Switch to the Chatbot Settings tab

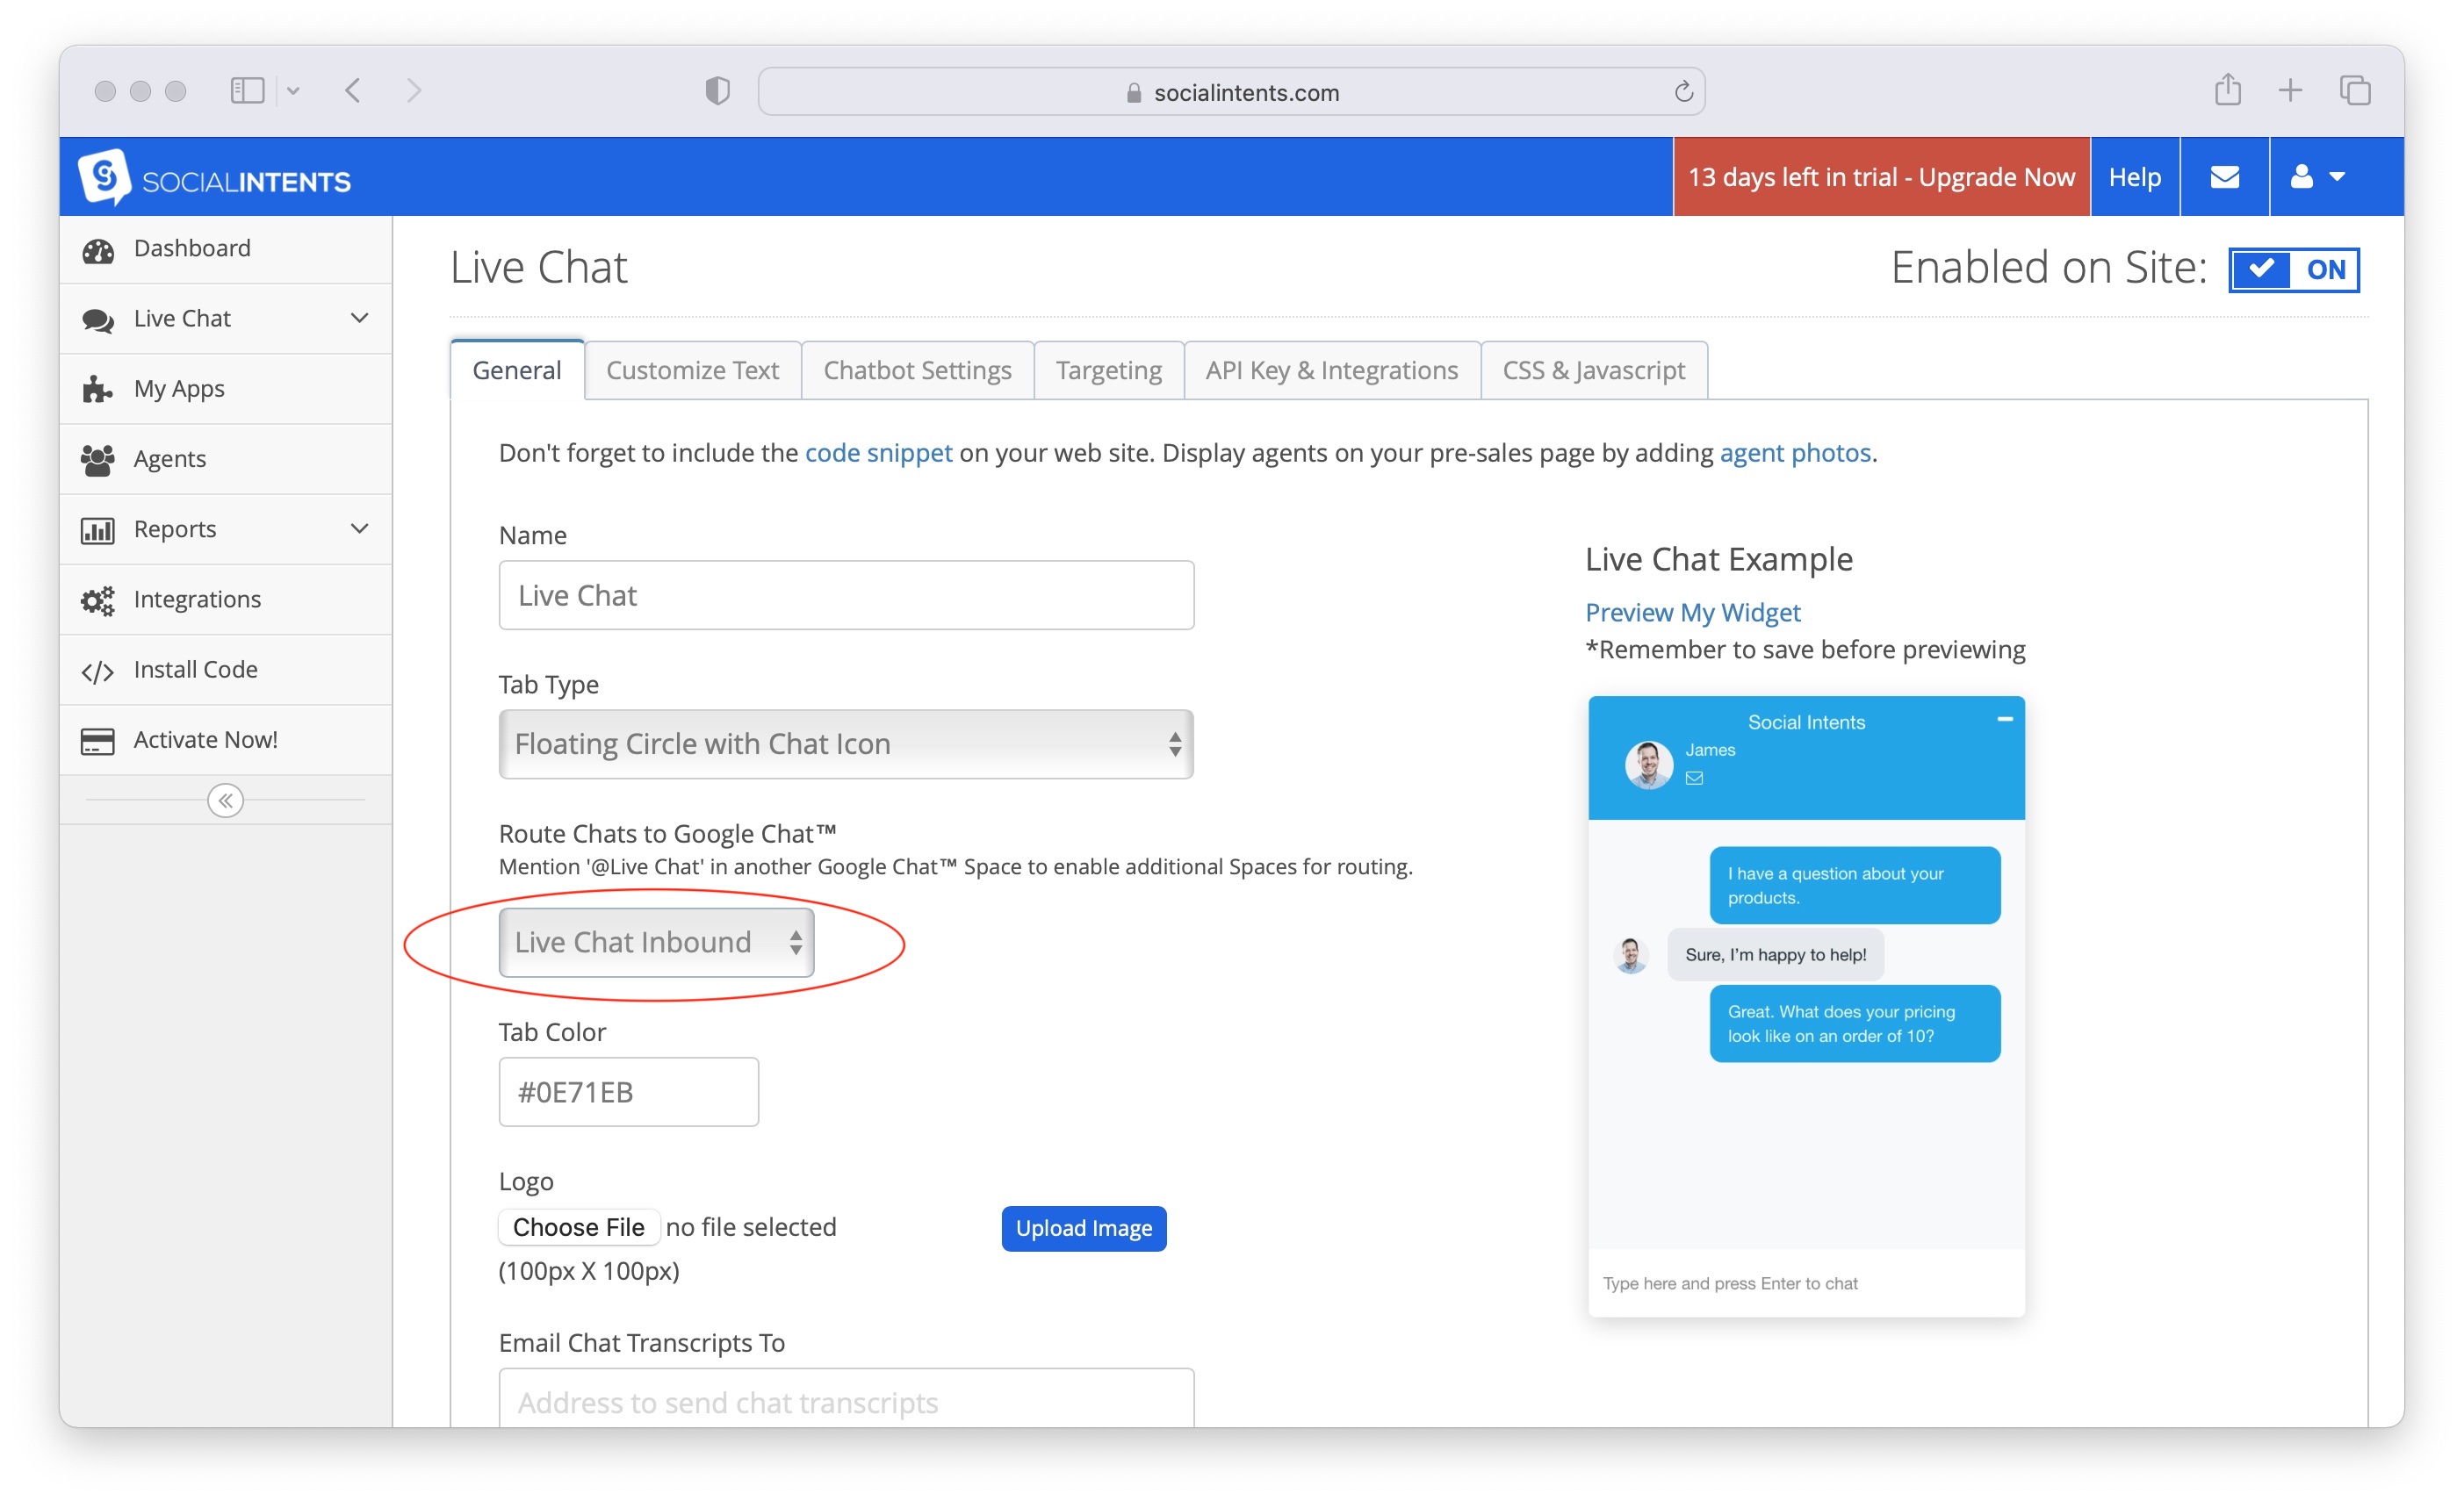(x=916, y=370)
